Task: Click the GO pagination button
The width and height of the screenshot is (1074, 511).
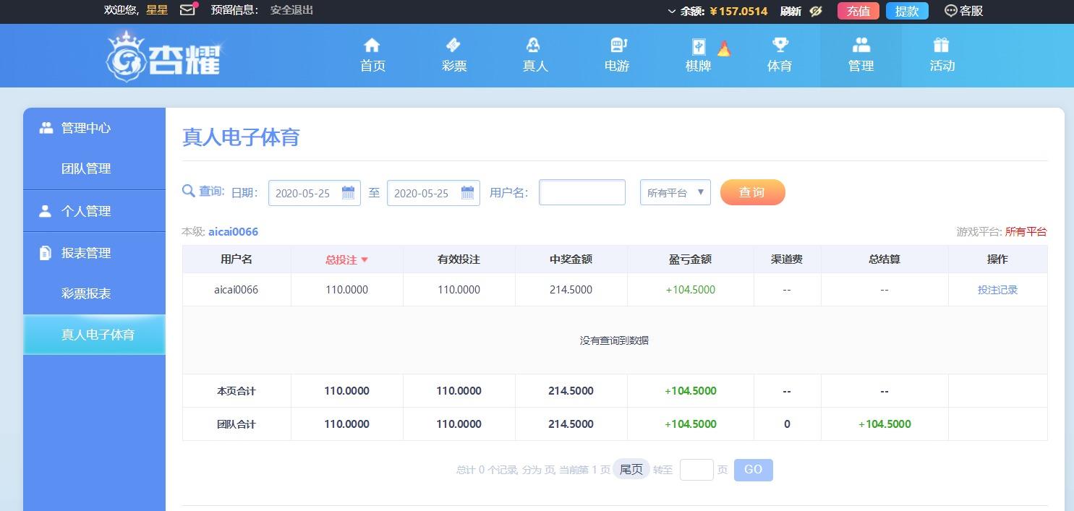Action: coord(753,470)
